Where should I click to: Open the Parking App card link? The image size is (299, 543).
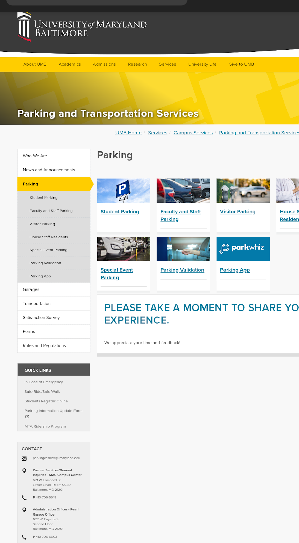point(235,270)
